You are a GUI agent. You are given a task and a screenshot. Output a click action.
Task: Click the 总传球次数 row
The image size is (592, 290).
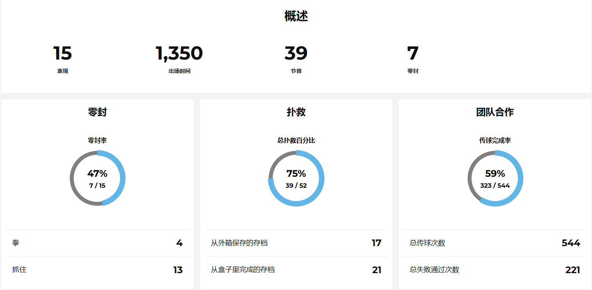[495, 243]
